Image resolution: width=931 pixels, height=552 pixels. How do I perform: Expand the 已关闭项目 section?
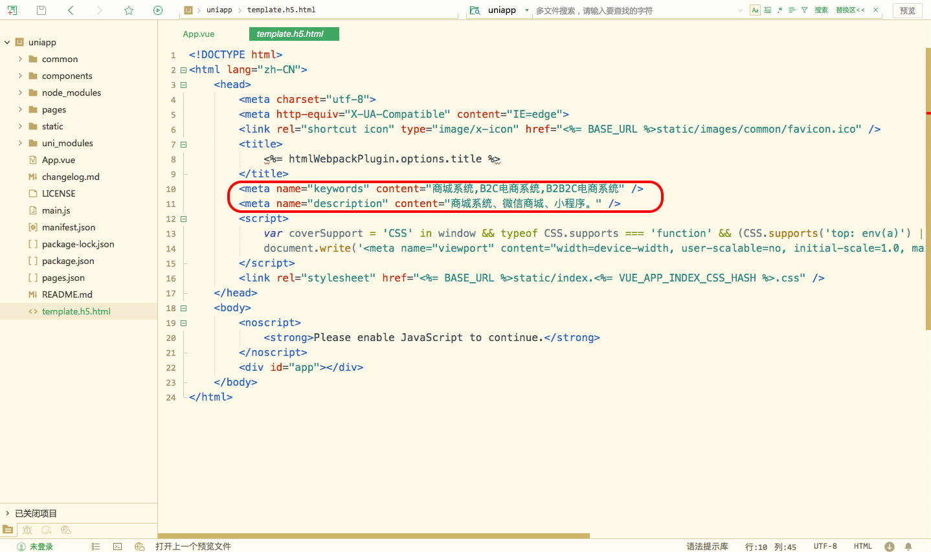coord(7,513)
